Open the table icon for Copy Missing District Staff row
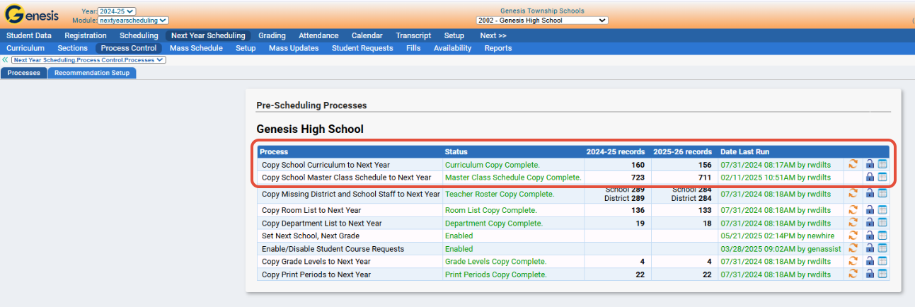This screenshot has width=915, height=307. pos(882,194)
